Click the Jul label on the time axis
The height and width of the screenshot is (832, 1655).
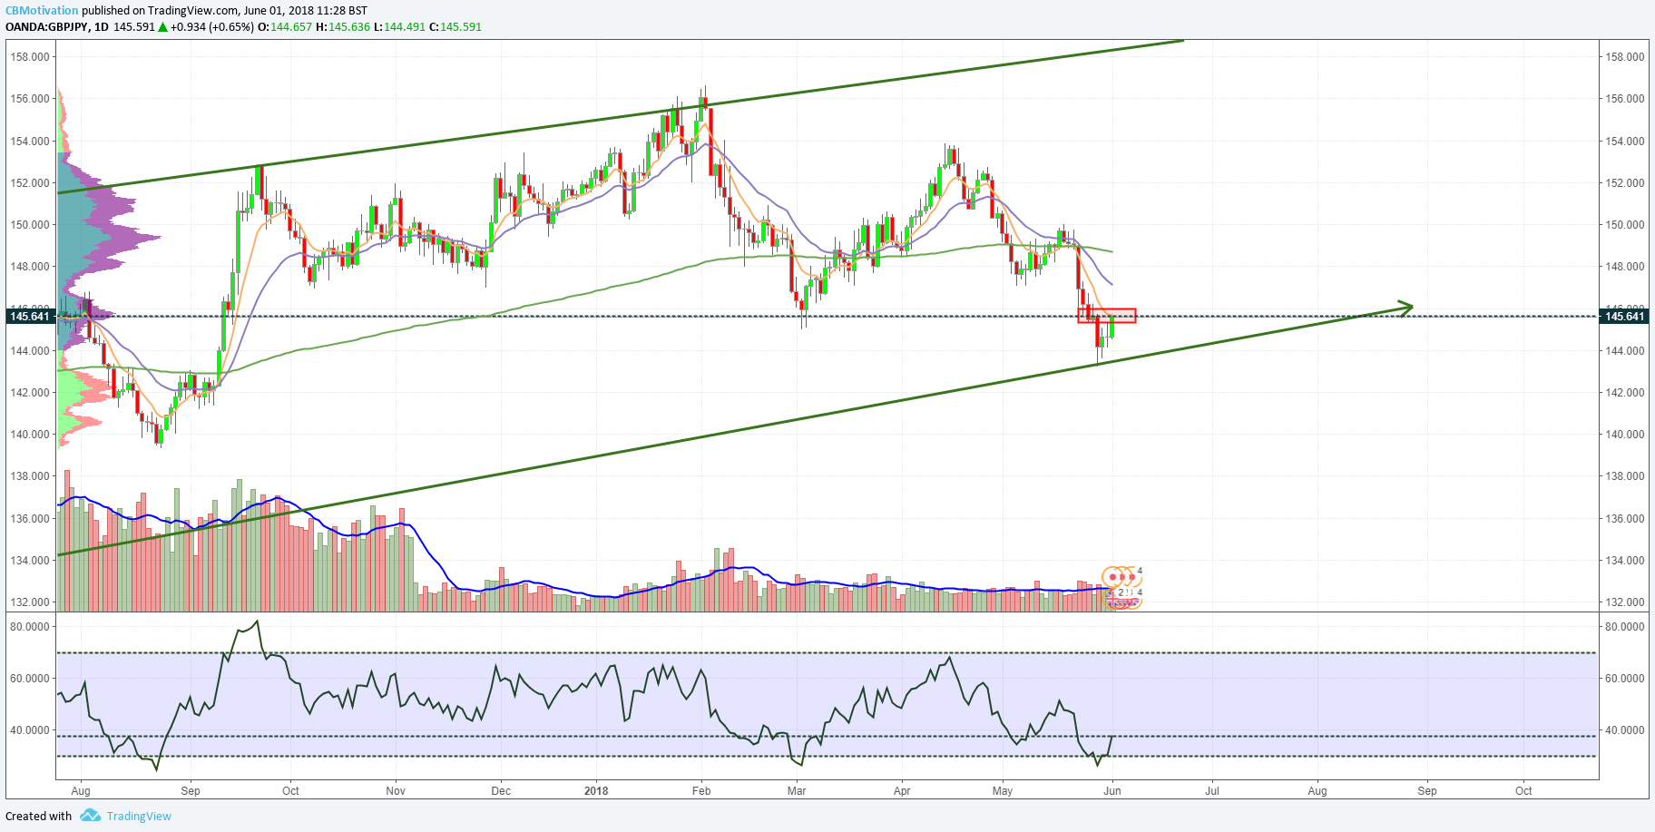pyautogui.click(x=1212, y=791)
